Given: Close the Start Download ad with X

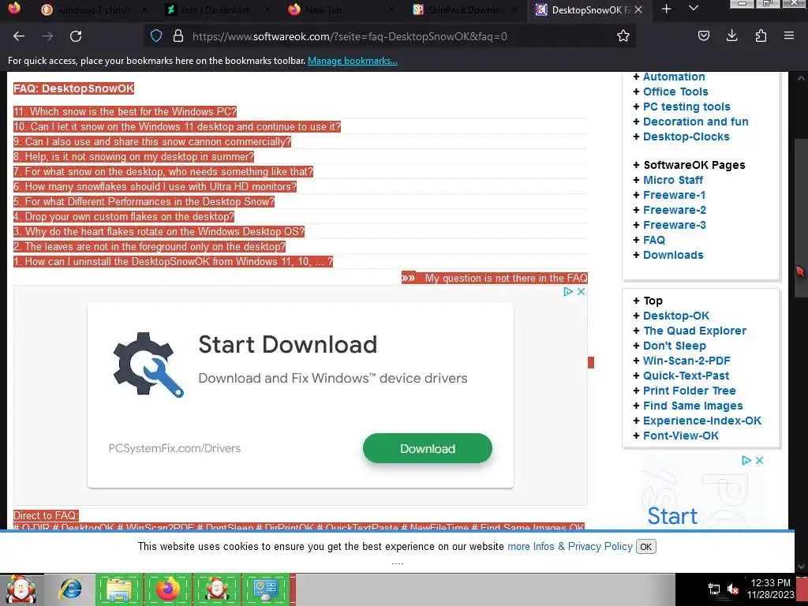Looking at the screenshot, I should (x=581, y=292).
